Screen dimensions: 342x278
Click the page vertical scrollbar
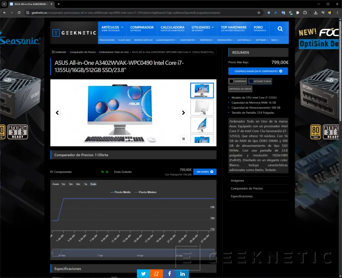tap(340, 70)
